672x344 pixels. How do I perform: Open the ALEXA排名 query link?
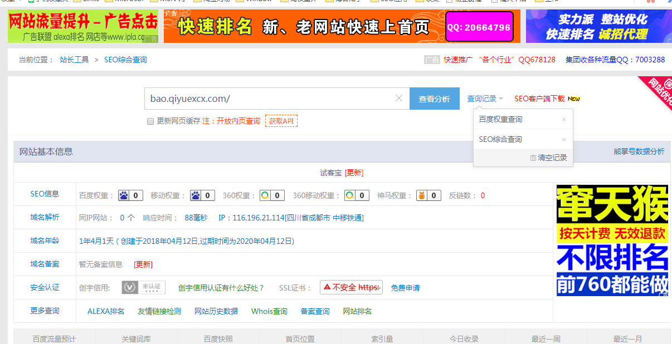pyautogui.click(x=106, y=311)
